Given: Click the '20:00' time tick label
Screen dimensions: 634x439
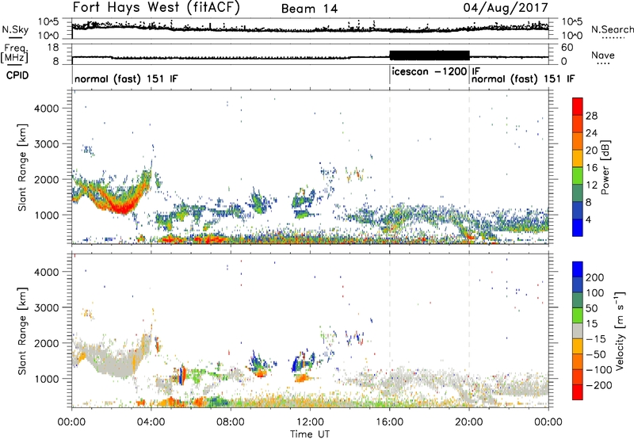Looking at the screenshot, I should point(469,422).
